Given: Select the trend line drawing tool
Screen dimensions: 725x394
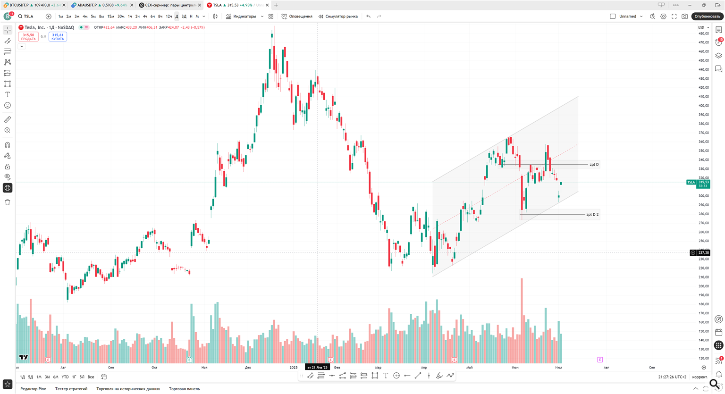Looking at the screenshot, I should [8, 41].
